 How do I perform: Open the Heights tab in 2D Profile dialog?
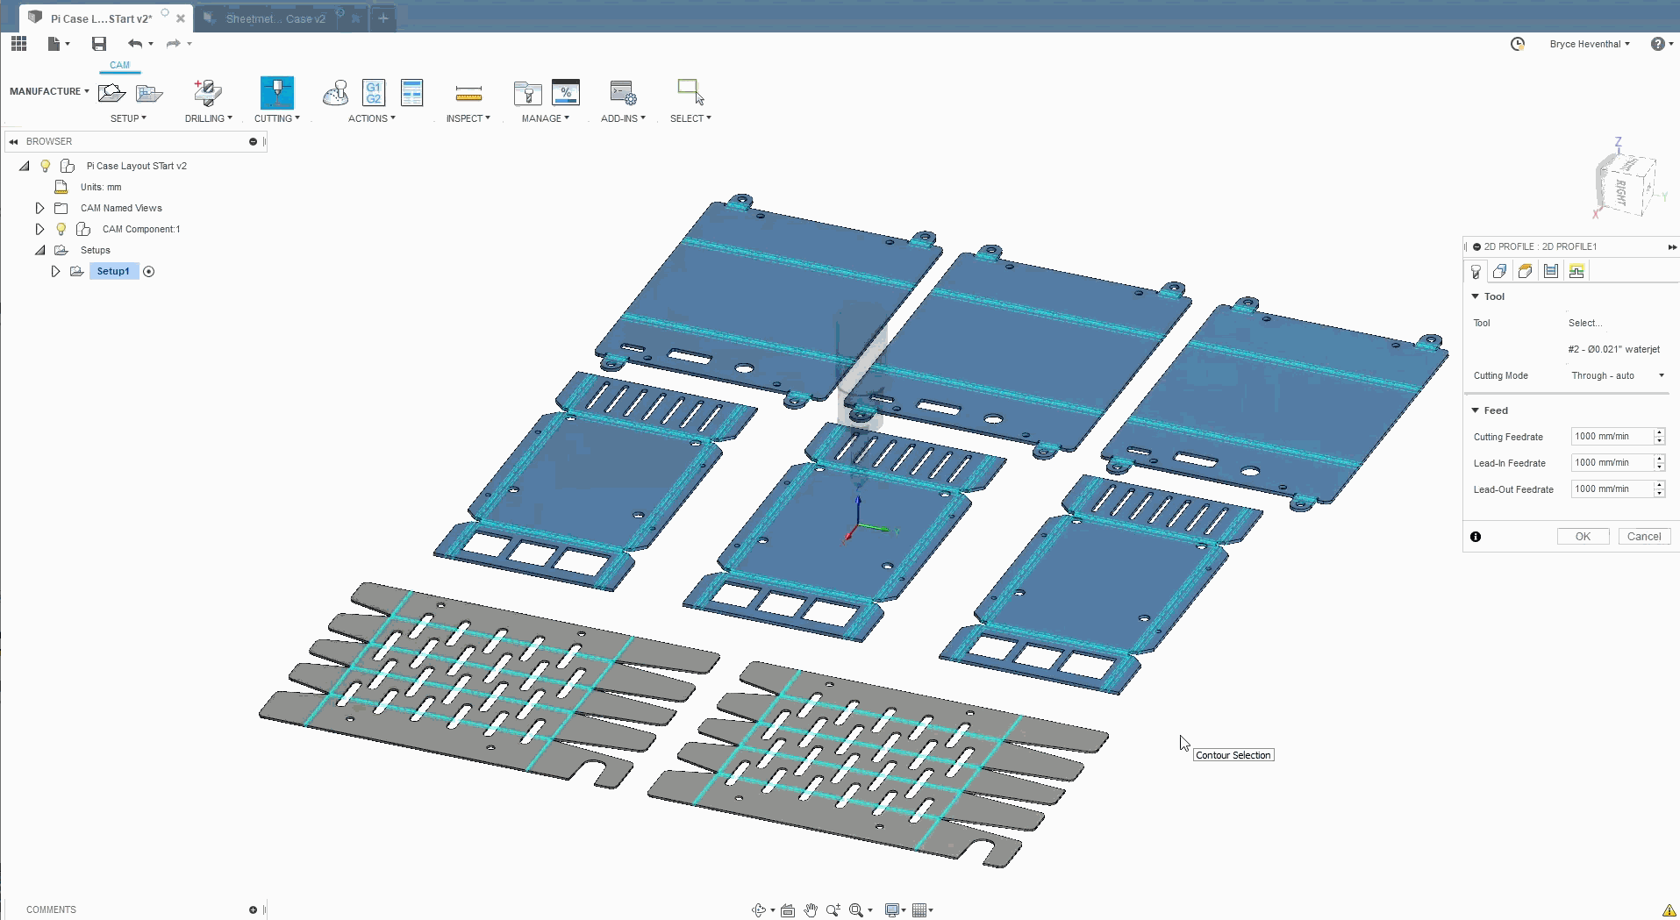1526,271
